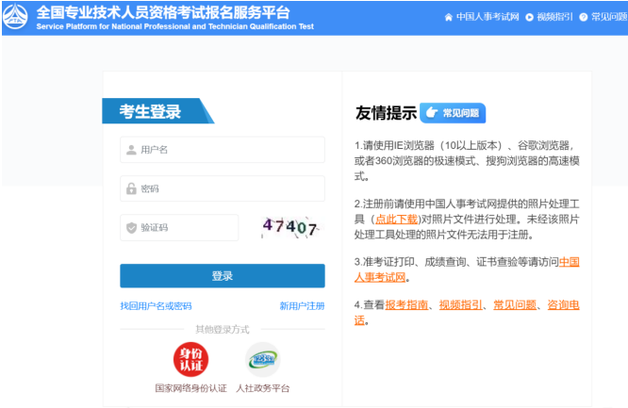Open the 报考指南 link in tip 4

(407, 304)
